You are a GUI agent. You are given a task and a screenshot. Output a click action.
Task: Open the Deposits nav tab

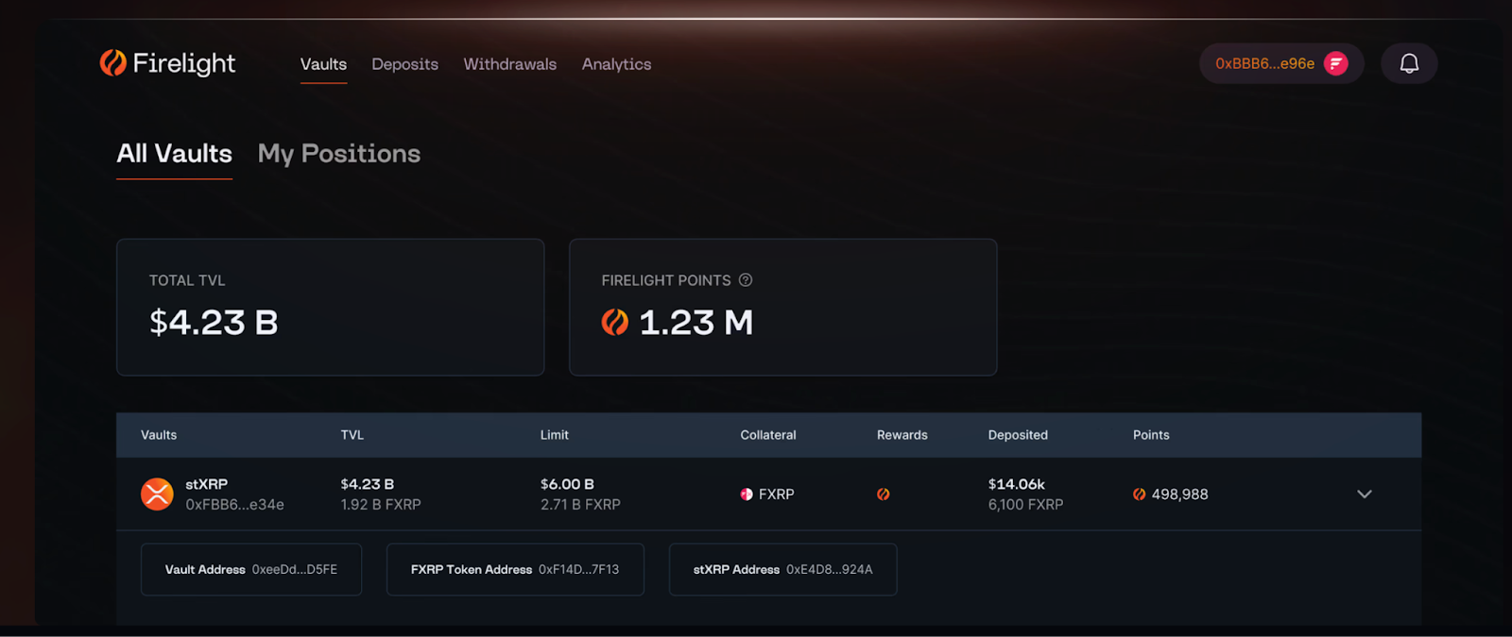(404, 64)
